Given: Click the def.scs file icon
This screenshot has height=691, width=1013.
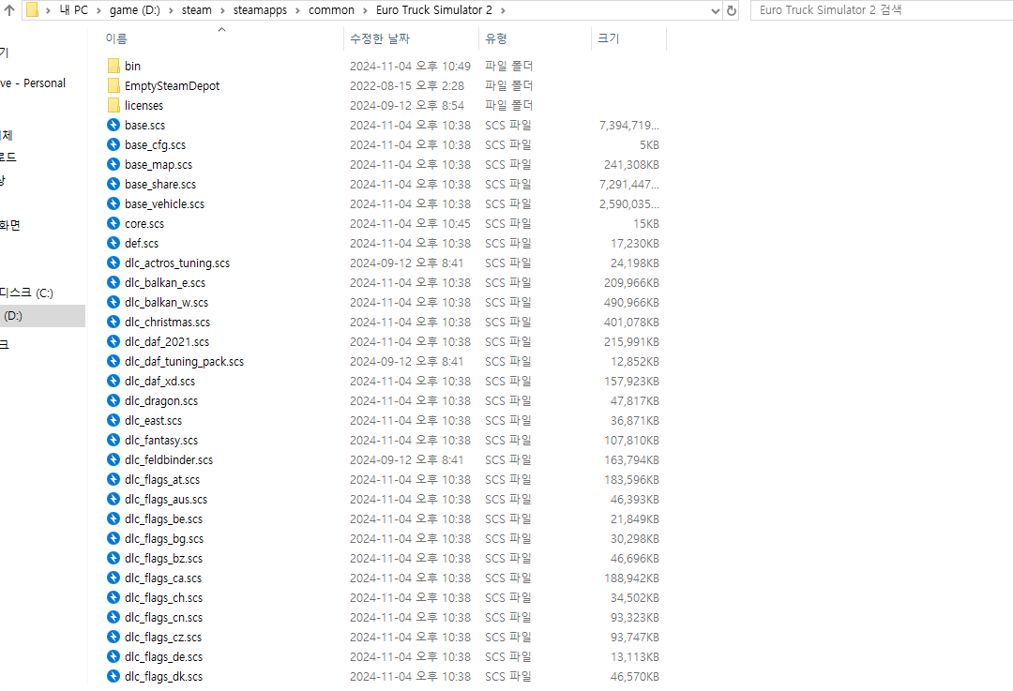Looking at the screenshot, I should click(113, 243).
